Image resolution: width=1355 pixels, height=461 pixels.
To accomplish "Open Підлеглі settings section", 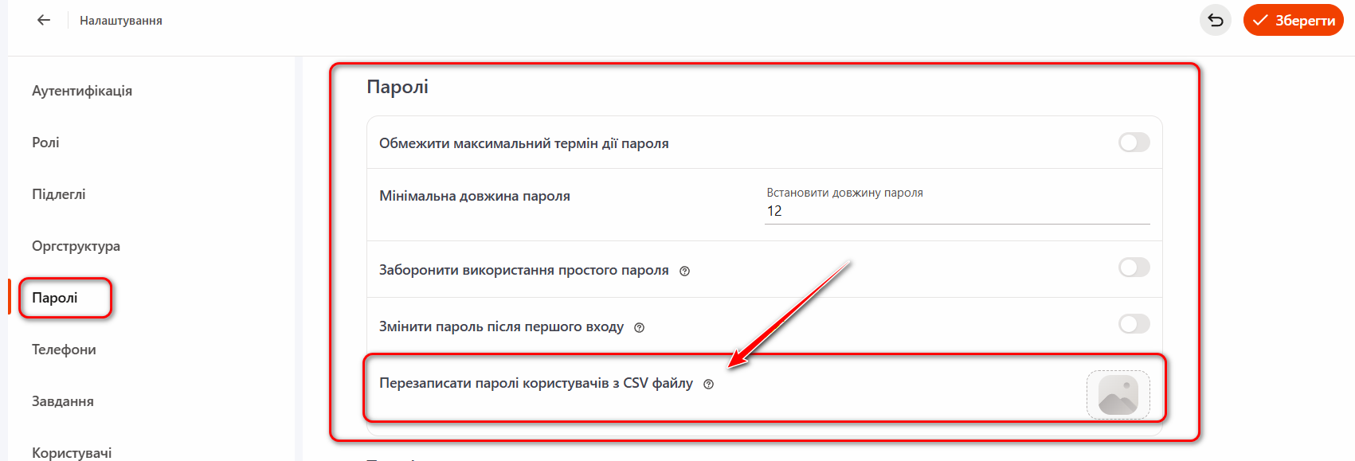I will (x=59, y=194).
